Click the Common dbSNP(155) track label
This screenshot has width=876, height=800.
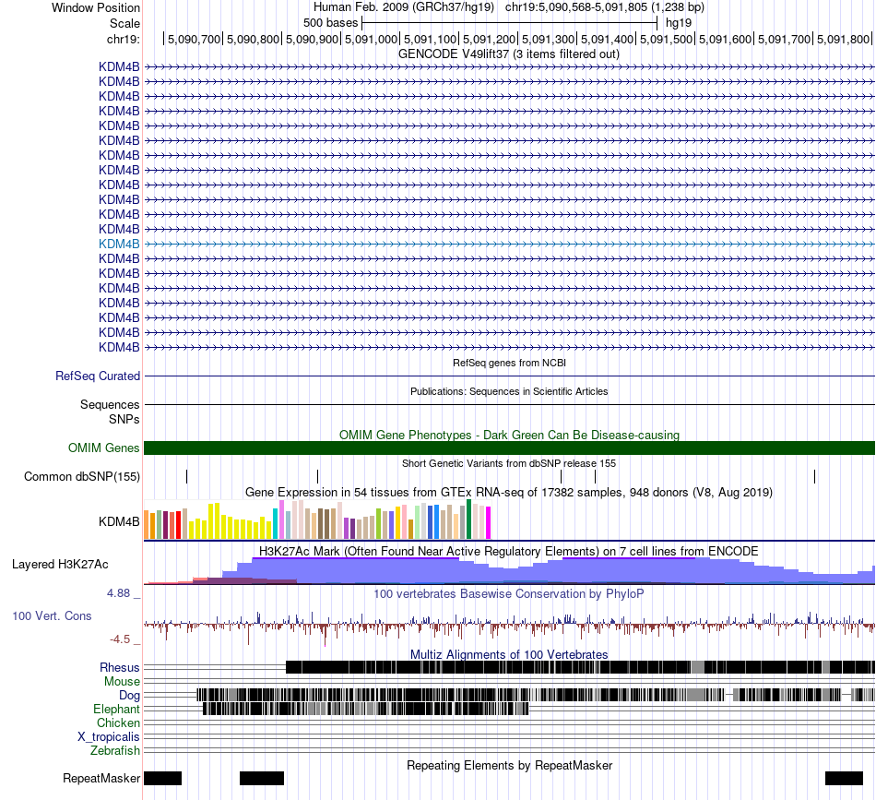click(81, 476)
